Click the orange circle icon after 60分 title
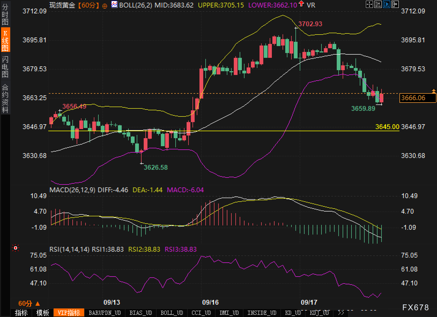The height and width of the screenshot is (317, 437). (105, 6)
